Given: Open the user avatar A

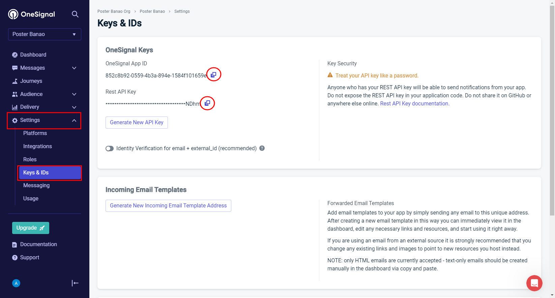Looking at the screenshot, I should 16,283.
